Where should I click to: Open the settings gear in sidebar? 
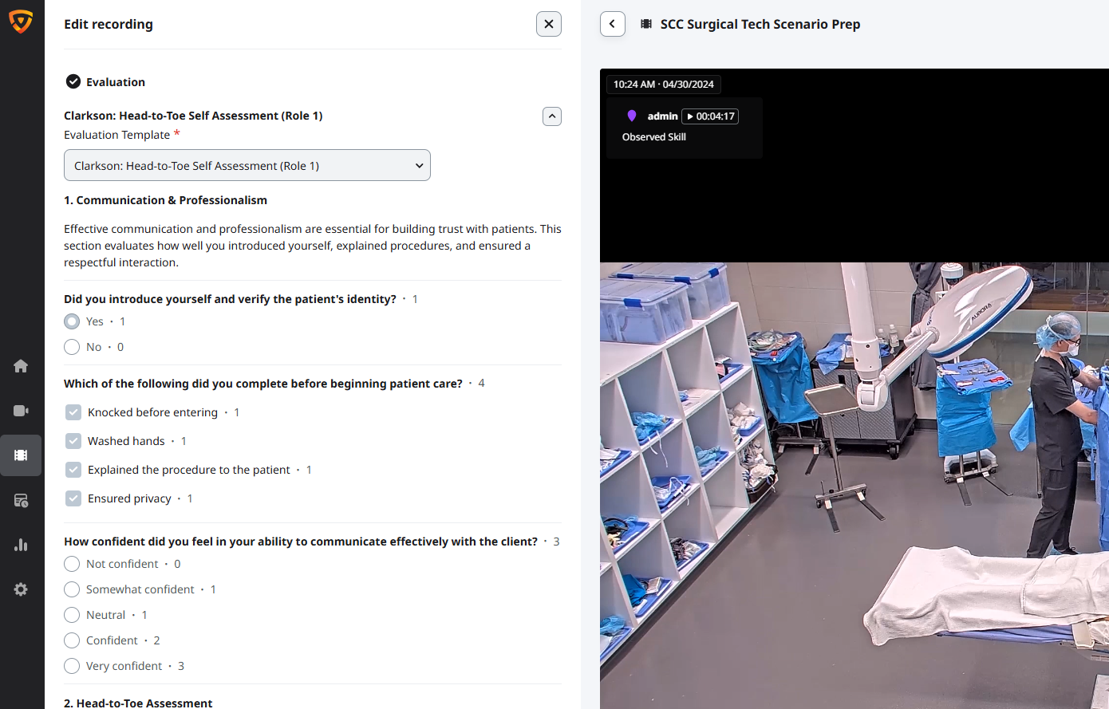click(x=21, y=589)
